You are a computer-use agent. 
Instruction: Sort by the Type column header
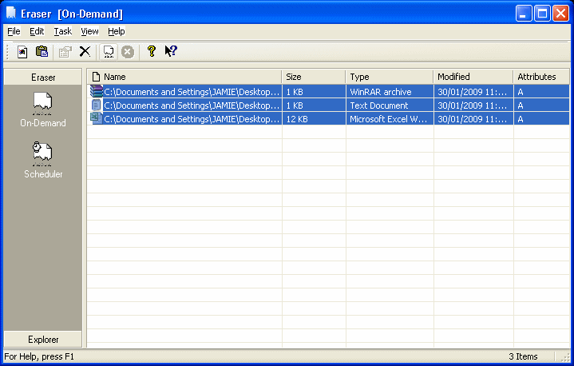(389, 77)
